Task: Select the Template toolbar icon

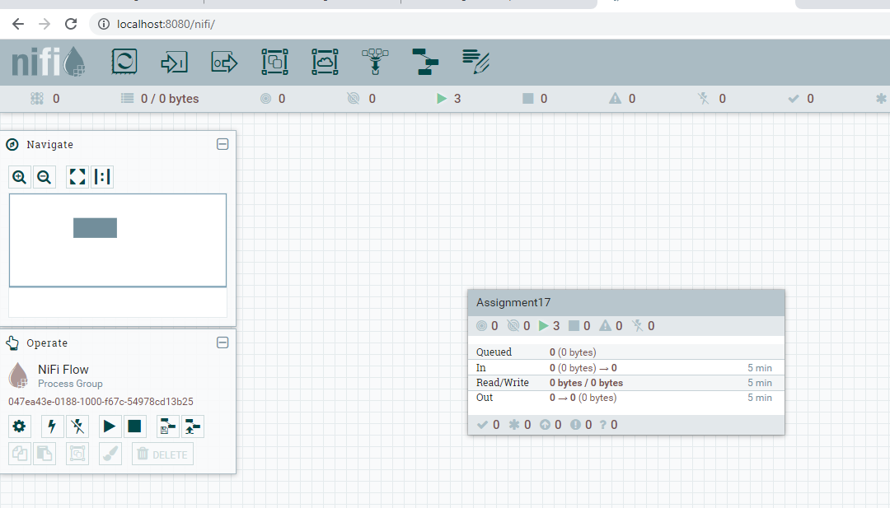Action: click(425, 62)
